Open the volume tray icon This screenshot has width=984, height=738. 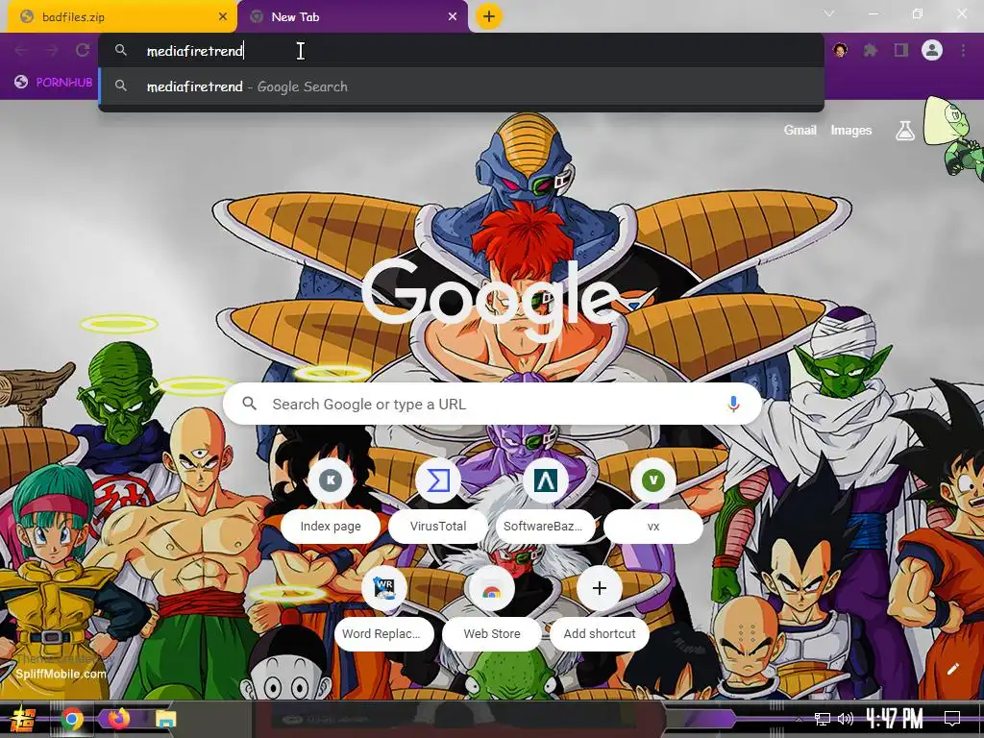click(846, 719)
